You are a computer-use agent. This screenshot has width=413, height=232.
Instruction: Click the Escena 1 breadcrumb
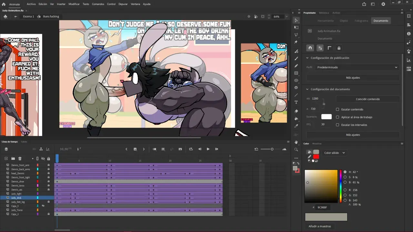[28, 16]
